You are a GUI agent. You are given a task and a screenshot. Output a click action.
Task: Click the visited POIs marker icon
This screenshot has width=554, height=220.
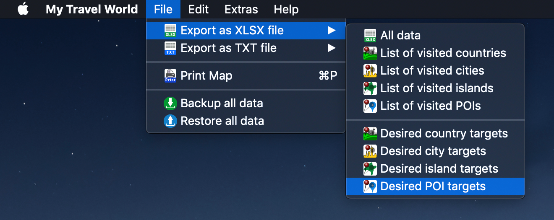(370, 106)
